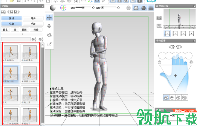Image resolution: width=197 pixels, height=127 pixels.
Task: Click the right mirror hand icon above fingers
Action: pyautogui.click(x=179, y=47)
